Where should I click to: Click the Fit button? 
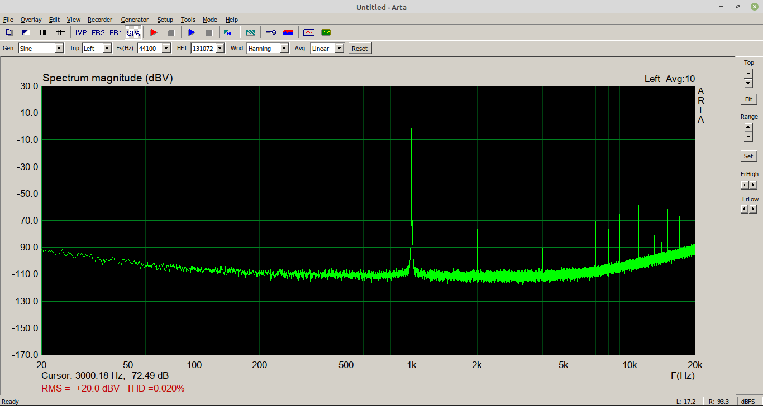[x=748, y=99]
